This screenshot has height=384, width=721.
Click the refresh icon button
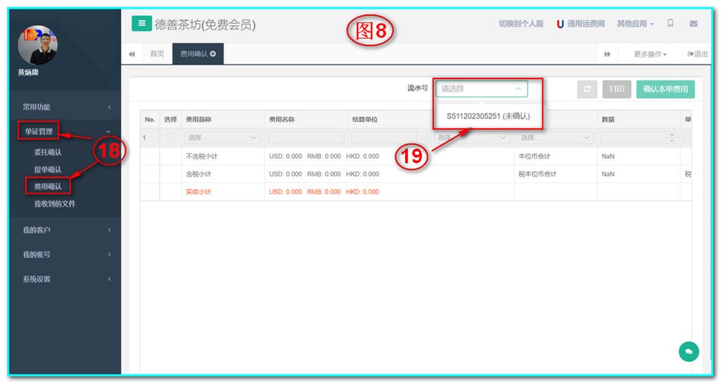587,89
